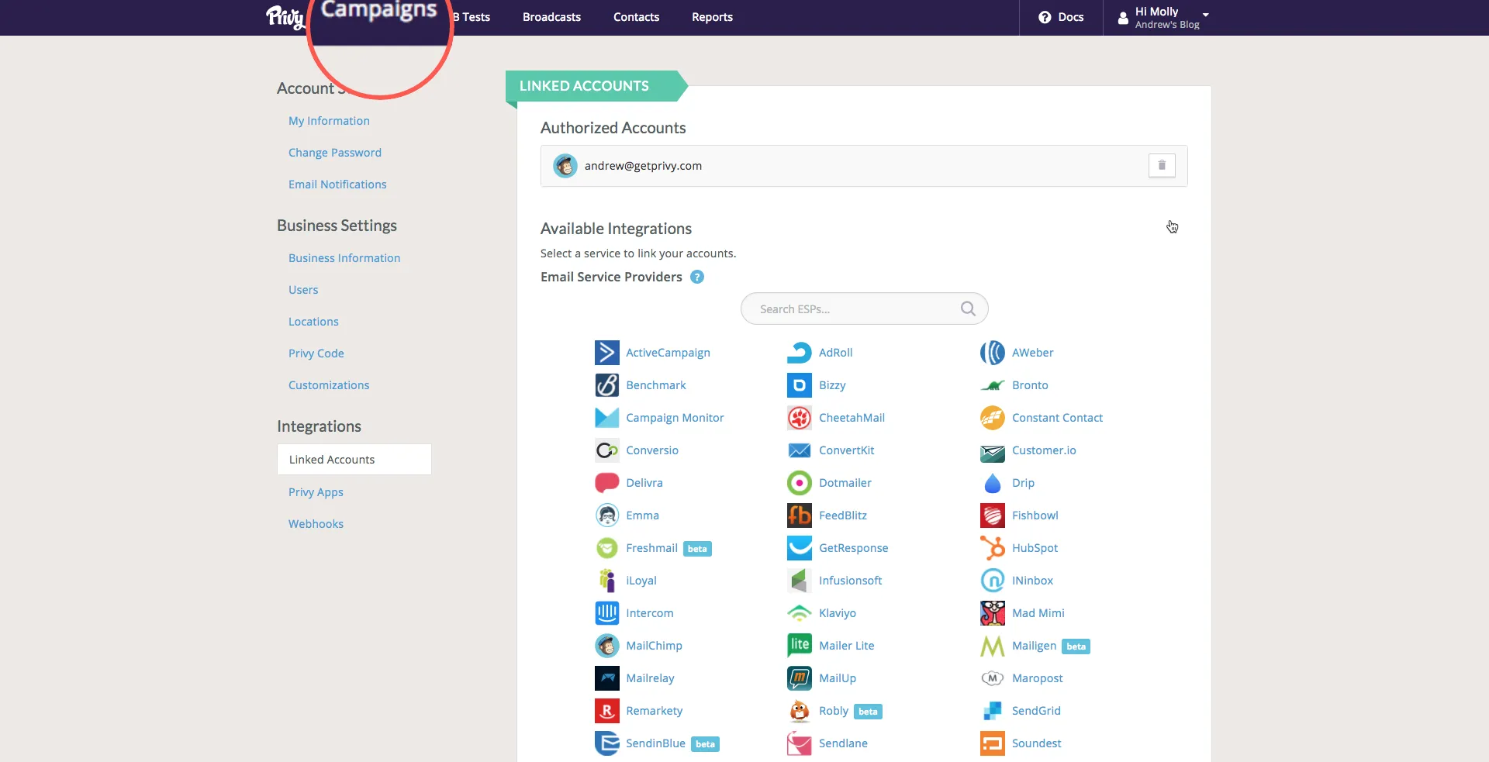Click the Benchmark logo icon

(606, 385)
